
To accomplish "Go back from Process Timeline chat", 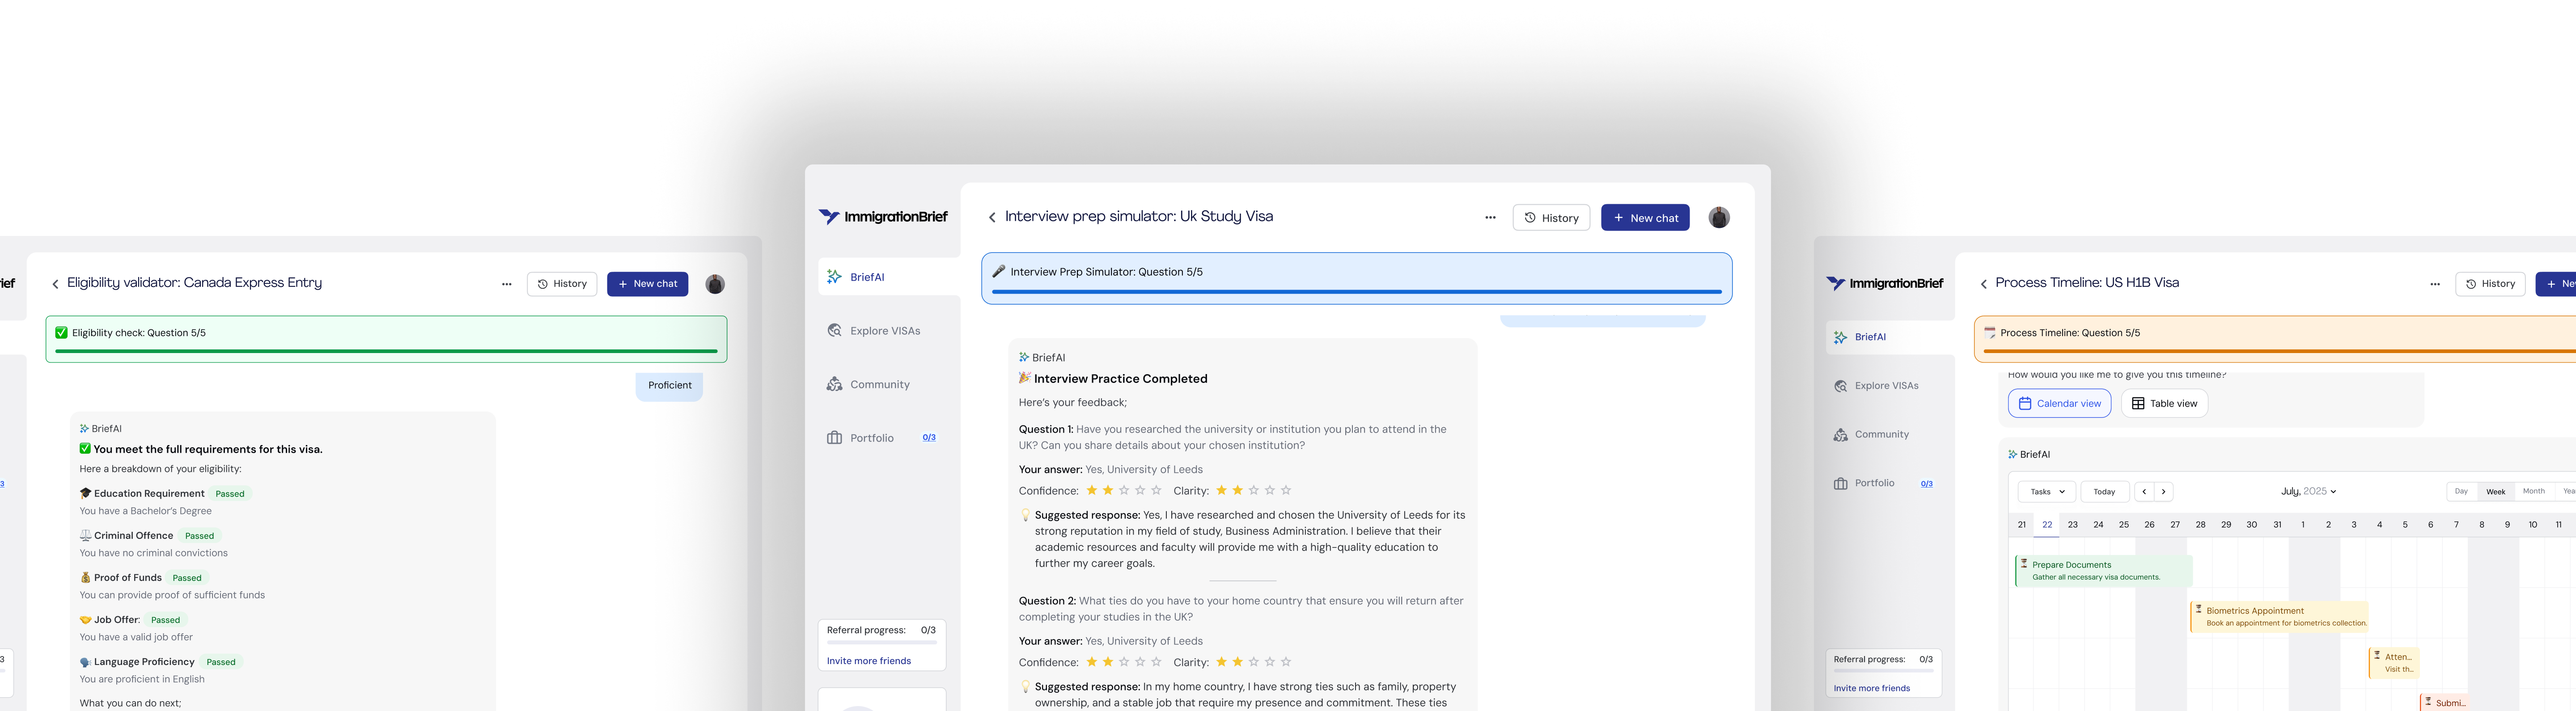I will point(1984,284).
